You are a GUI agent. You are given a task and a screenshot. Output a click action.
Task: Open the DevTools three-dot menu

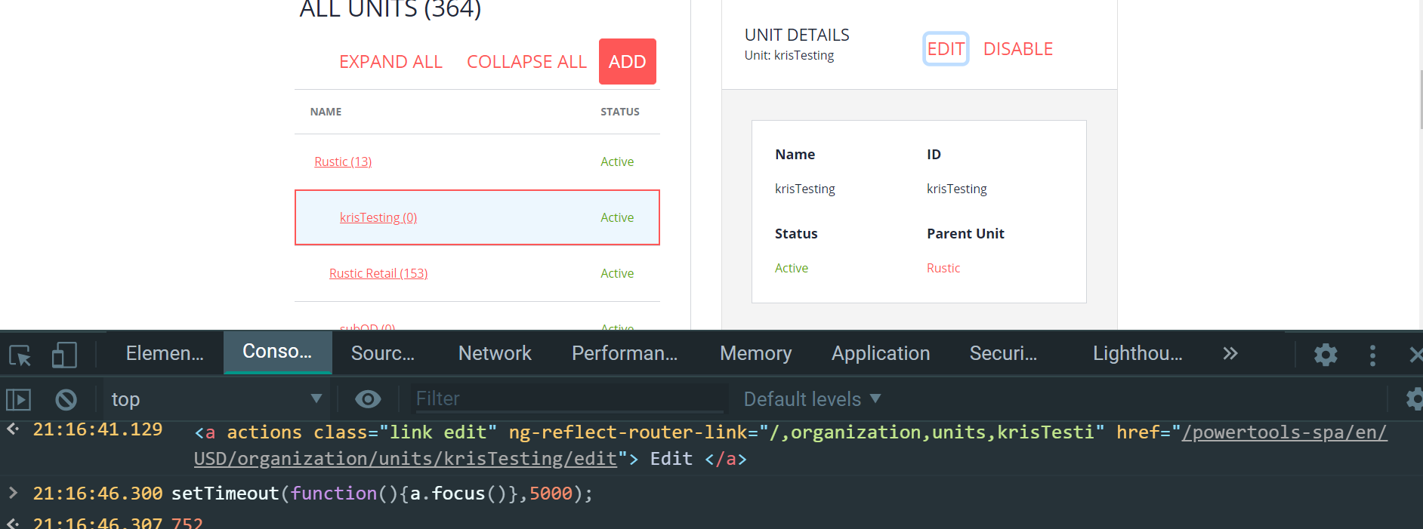coord(1372,355)
